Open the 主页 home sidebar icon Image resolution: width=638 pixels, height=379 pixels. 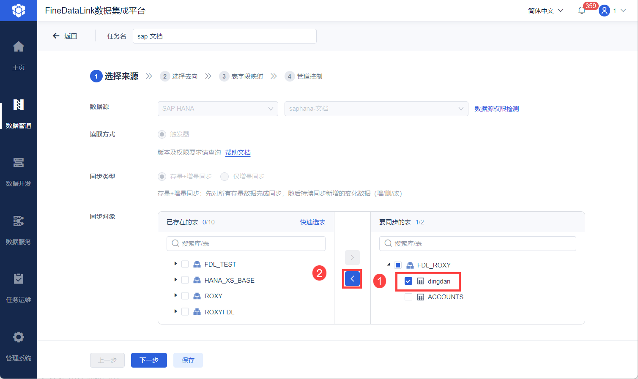tap(19, 46)
